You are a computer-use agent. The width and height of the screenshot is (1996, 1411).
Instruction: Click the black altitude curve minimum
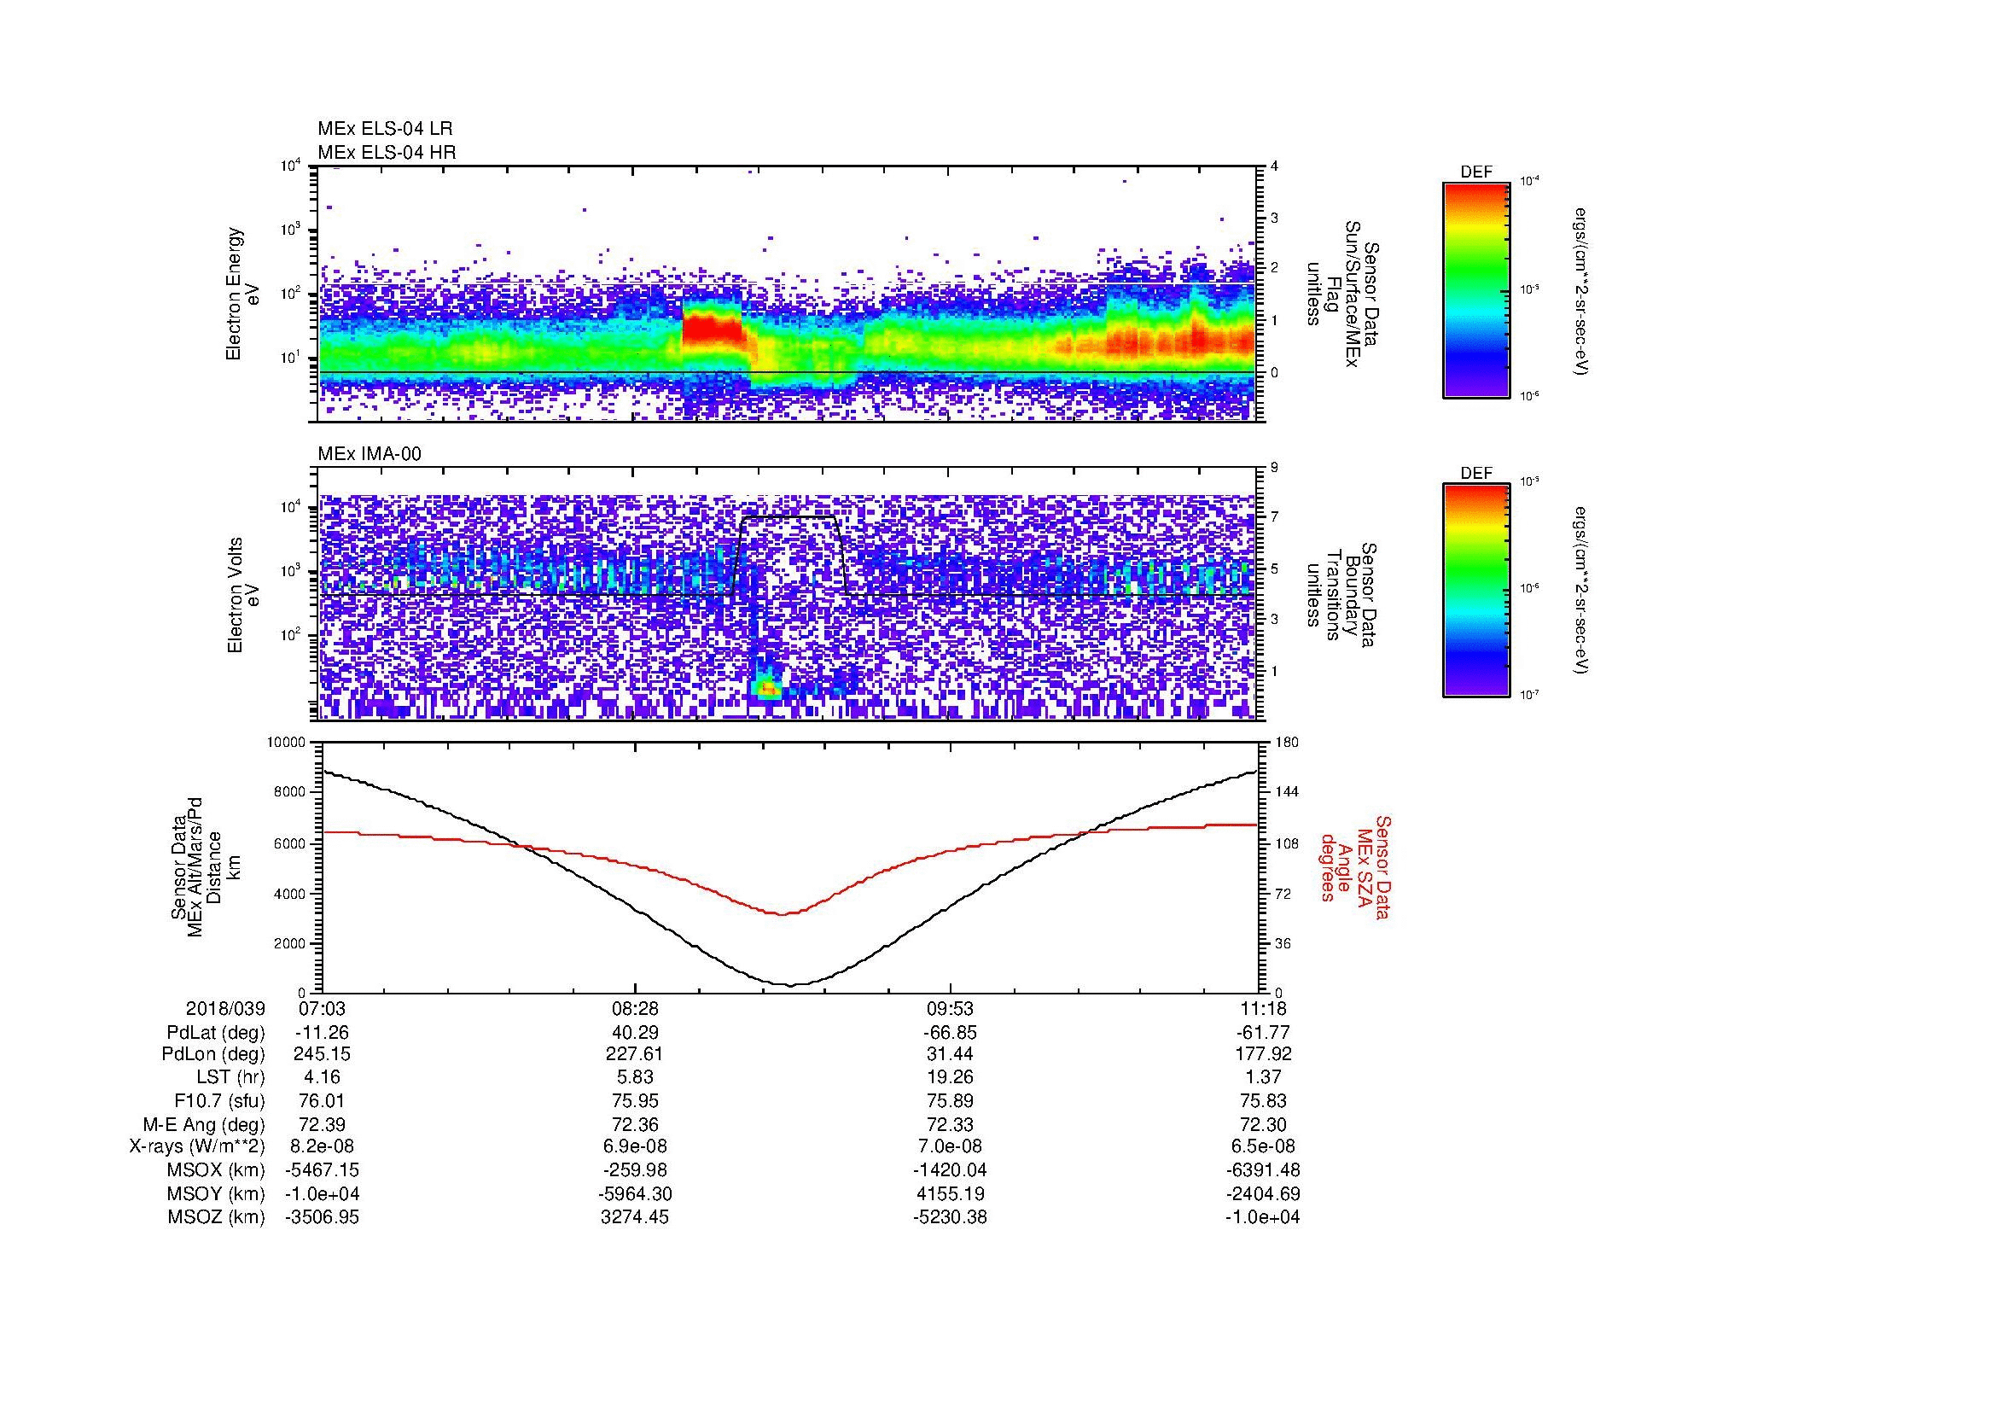tap(790, 984)
